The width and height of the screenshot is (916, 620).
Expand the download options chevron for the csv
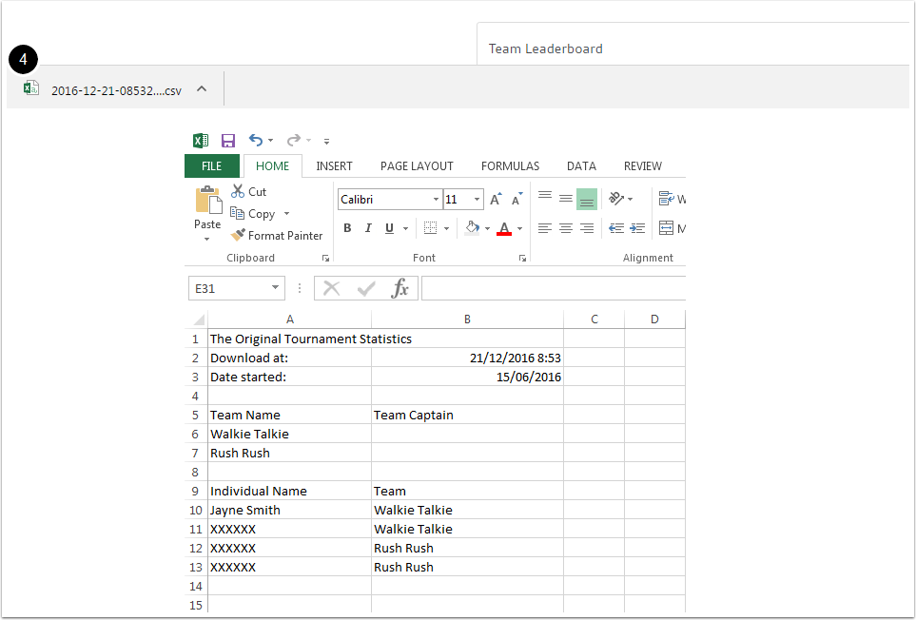(202, 88)
